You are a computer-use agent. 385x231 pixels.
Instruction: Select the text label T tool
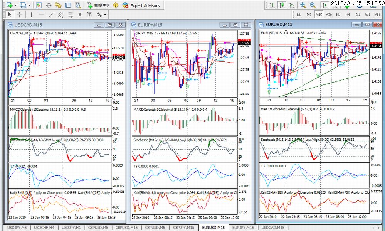pyautogui.click(x=90, y=15)
